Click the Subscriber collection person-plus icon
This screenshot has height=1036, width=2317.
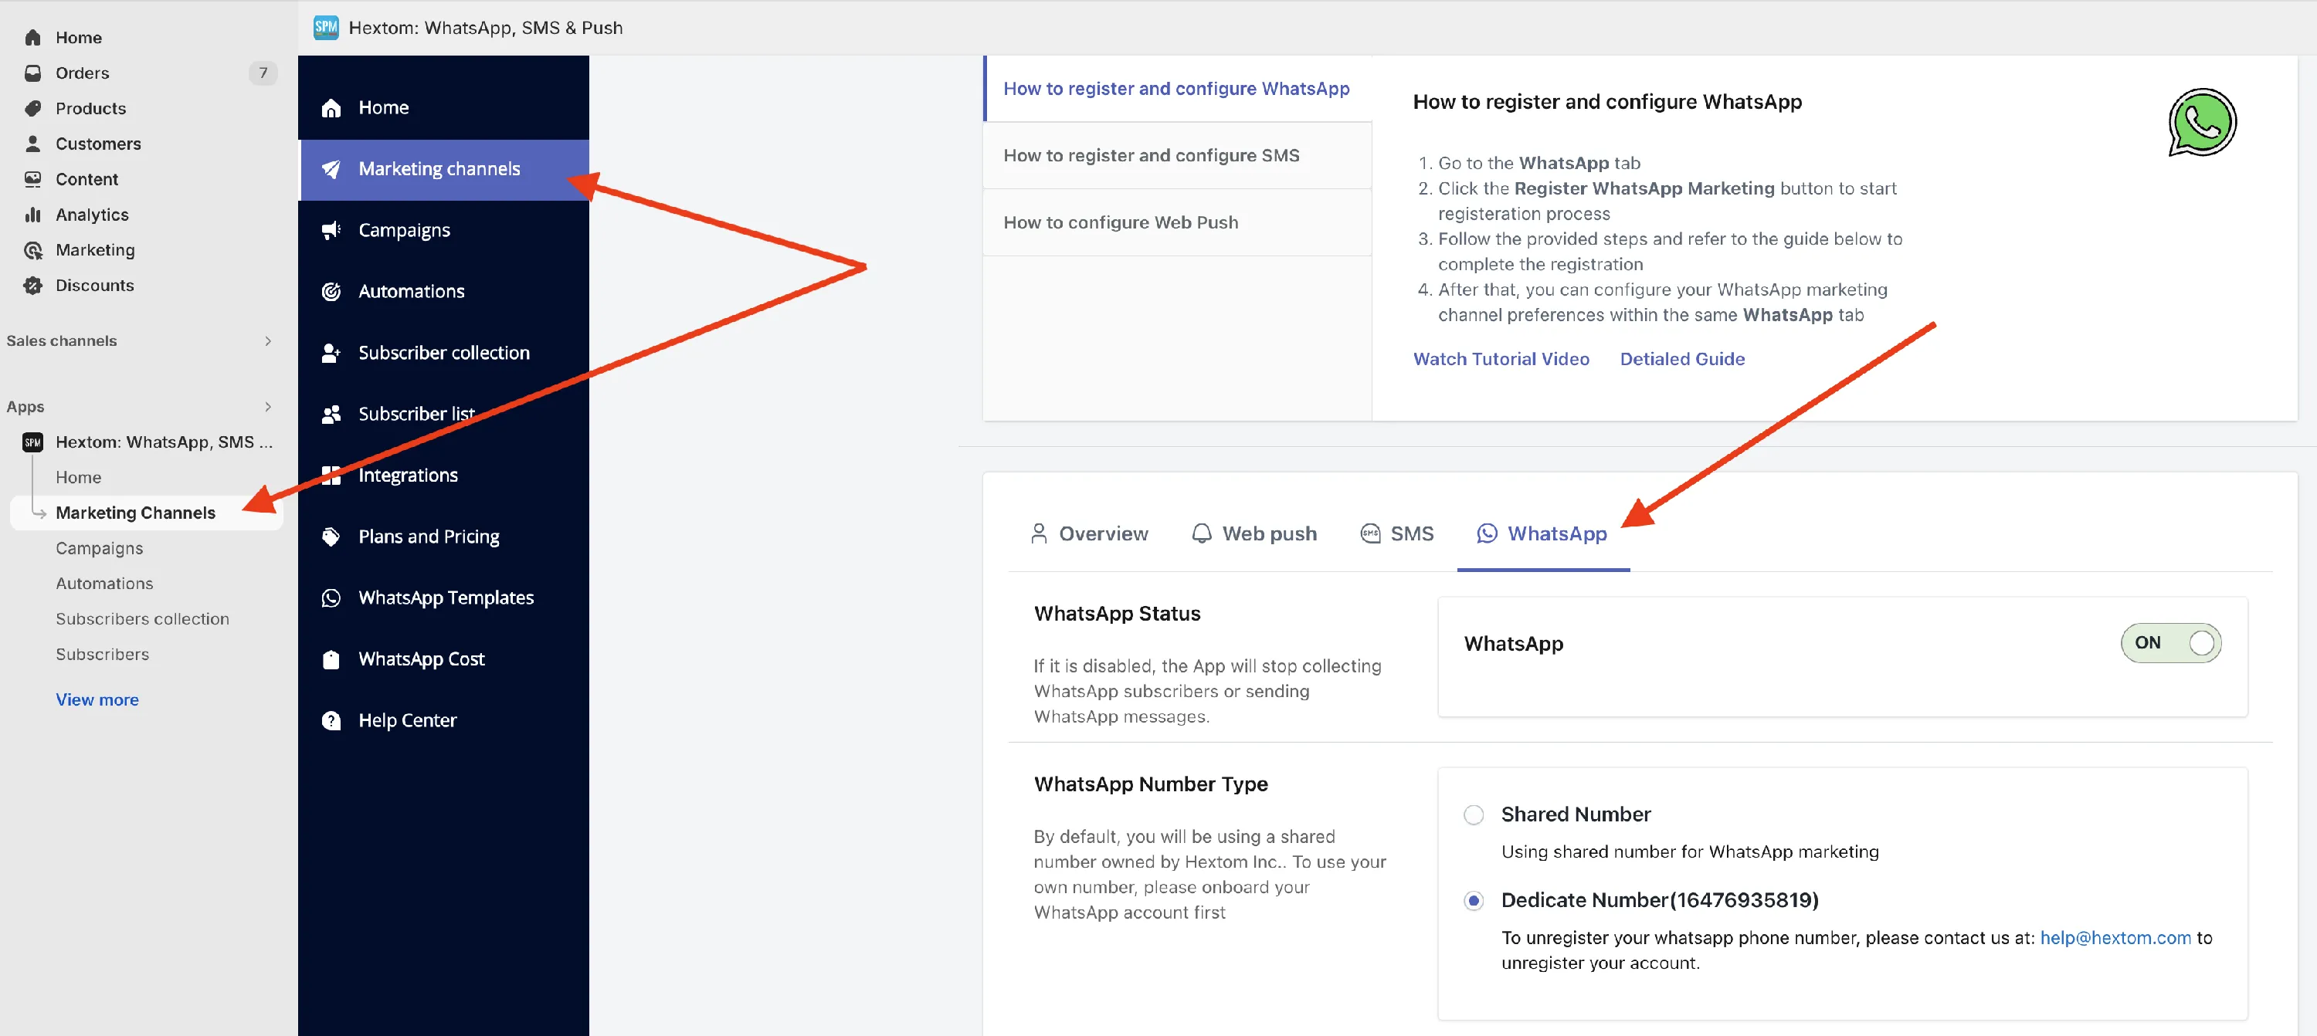click(x=331, y=353)
